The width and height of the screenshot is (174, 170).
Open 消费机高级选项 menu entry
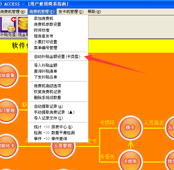(x=58, y=86)
